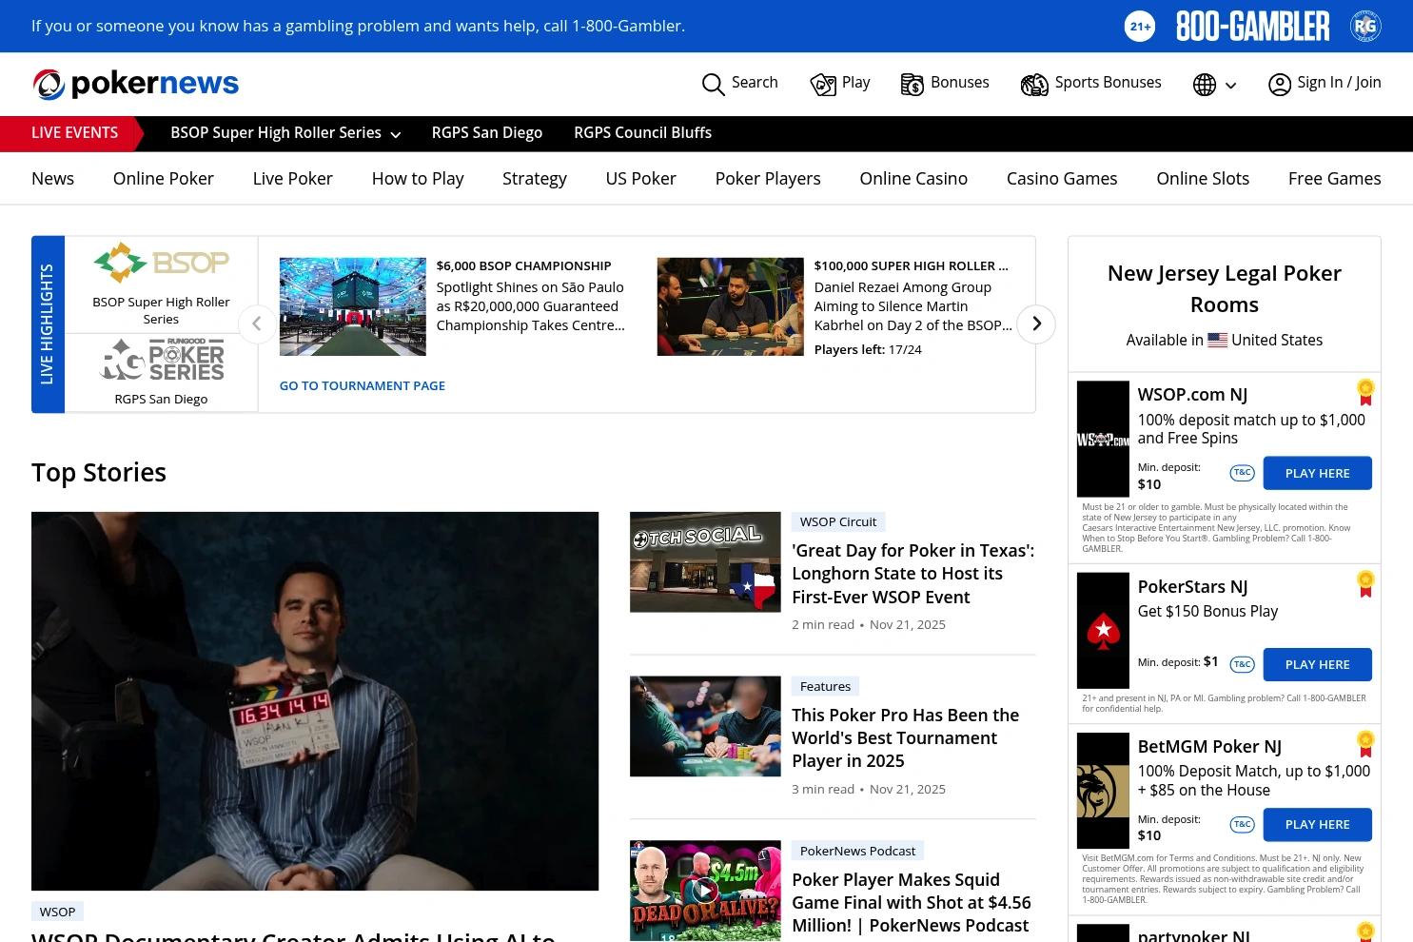Click PLAY HERE for WSOP.com NJ
1413x942 pixels.
1318,473
